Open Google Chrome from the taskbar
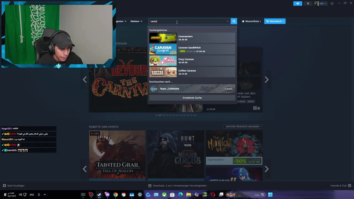This screenshot has width=354, height=199. click(115, 195)
